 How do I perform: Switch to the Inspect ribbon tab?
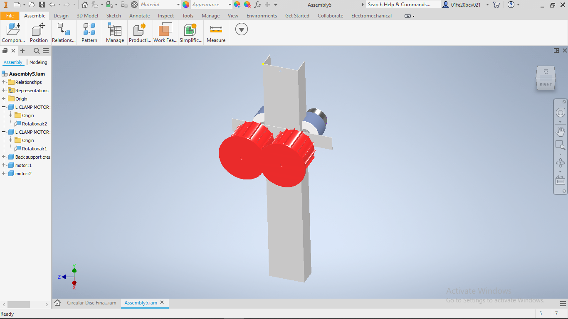166,16
